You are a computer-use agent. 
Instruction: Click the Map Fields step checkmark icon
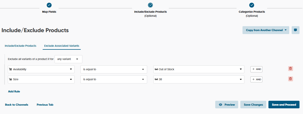point(49,5)
